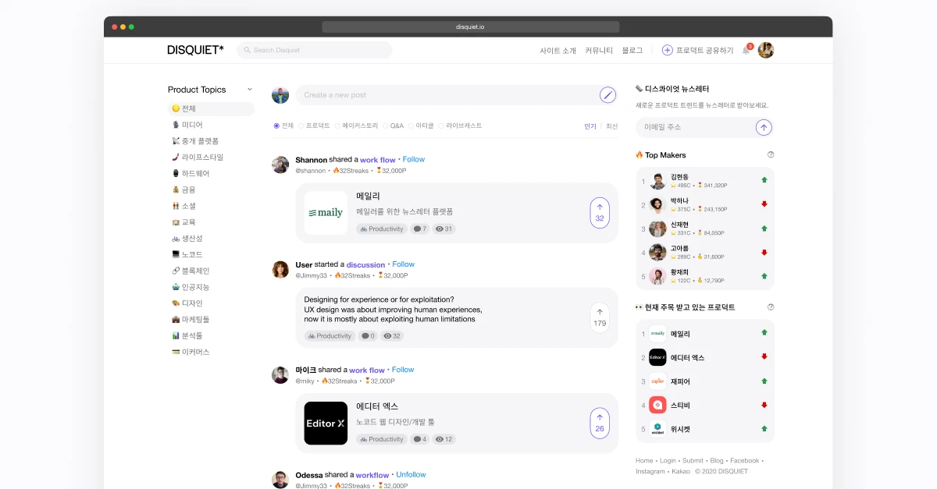937x489 pixels.
Task: Click the 스티비 icon in the trending products list
Action: click(x=657, y=406)
